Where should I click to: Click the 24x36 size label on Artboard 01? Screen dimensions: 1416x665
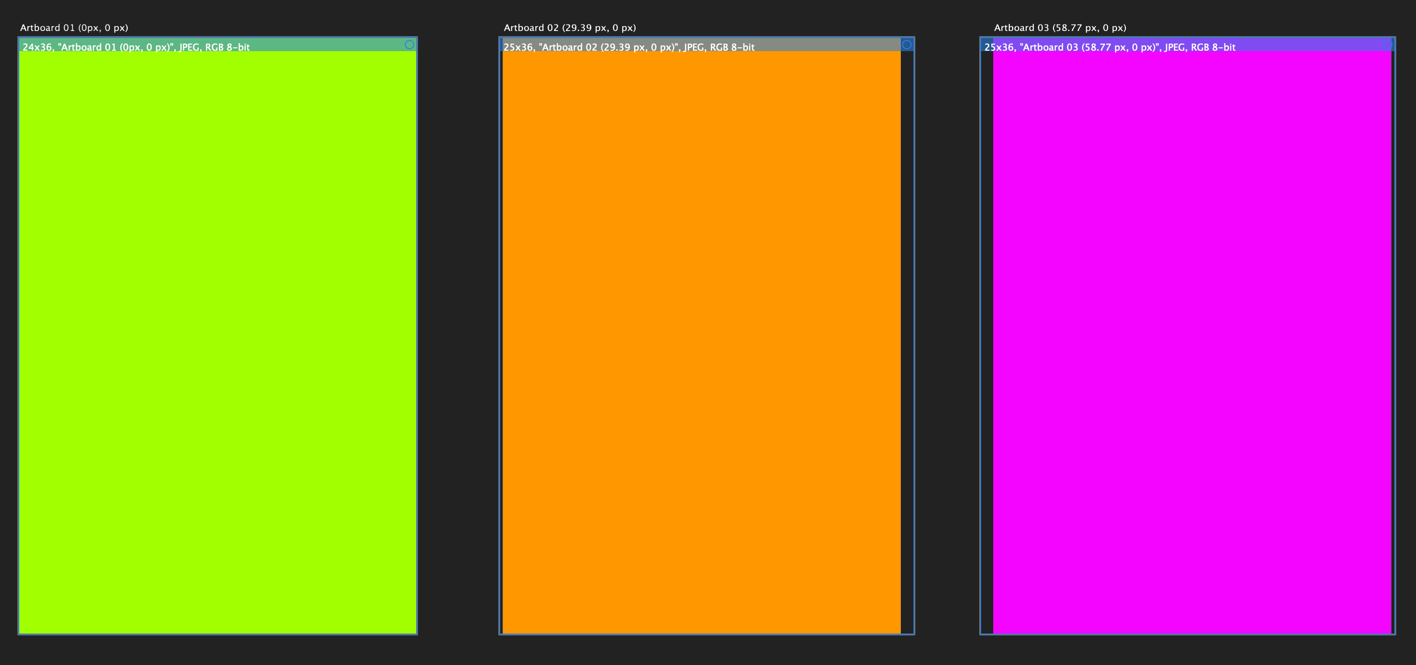coord(37,47)
